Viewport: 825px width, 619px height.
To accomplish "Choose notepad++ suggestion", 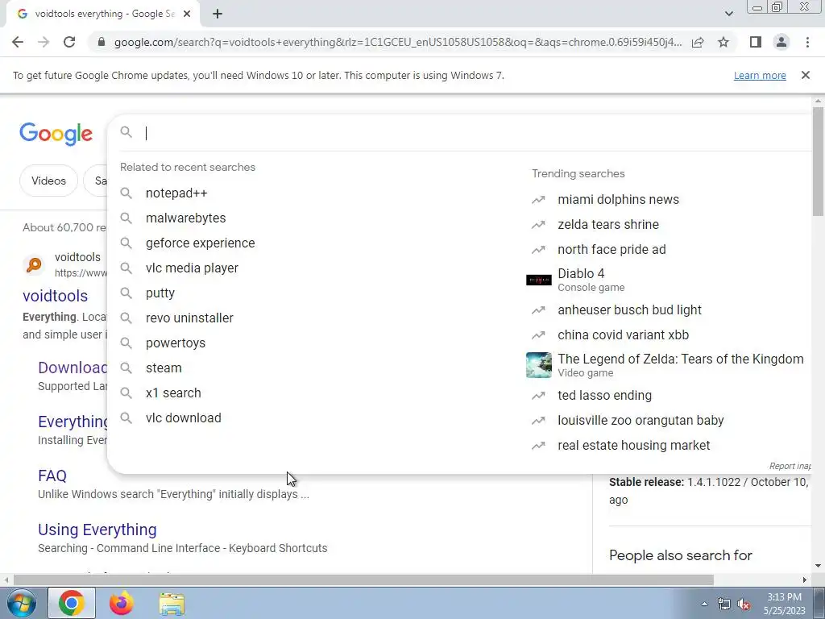I will [176, 193].
